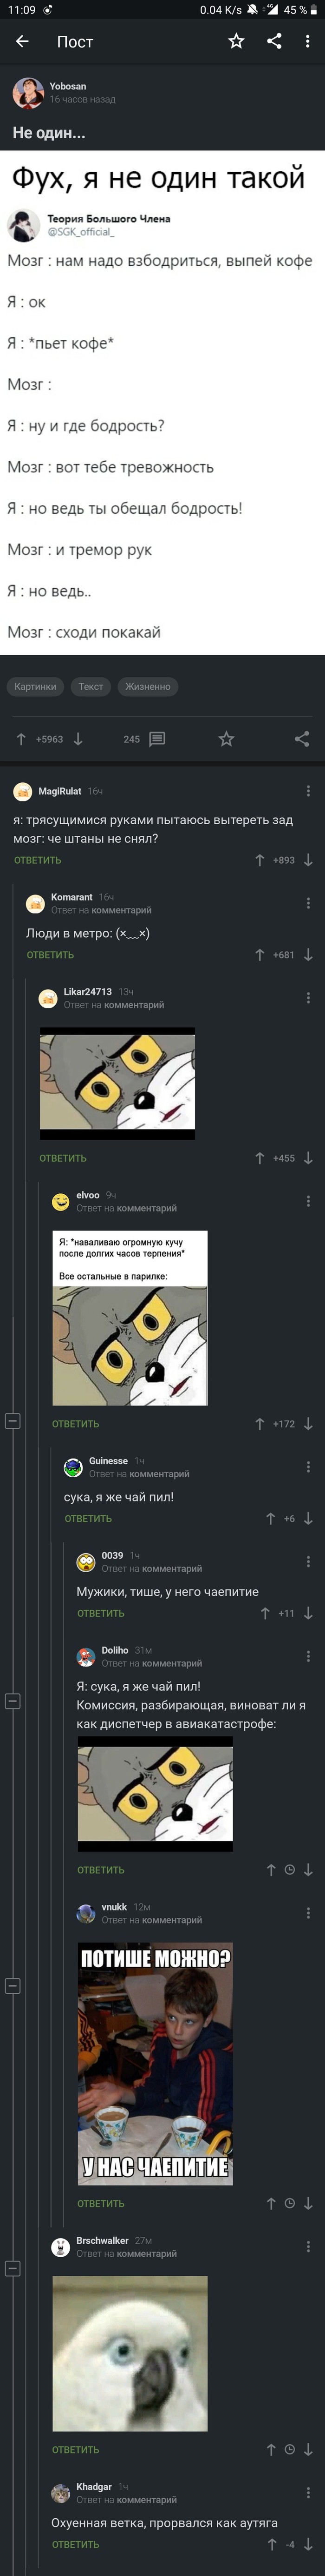Downvote Komarant's comment with +681
The width and height of the screenshot is (325, 2576).
308,955
